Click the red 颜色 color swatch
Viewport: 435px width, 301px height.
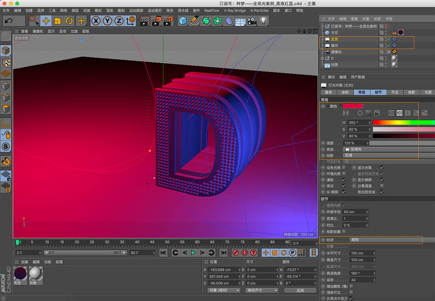352,106
